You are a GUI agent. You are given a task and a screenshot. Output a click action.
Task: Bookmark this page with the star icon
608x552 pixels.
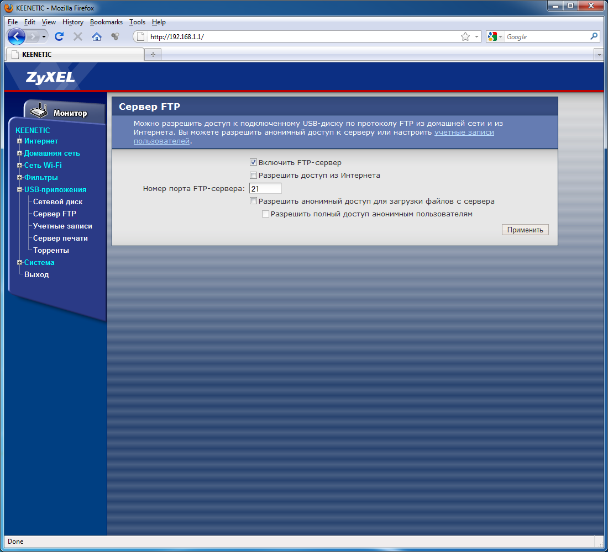[x=465, y=36]
